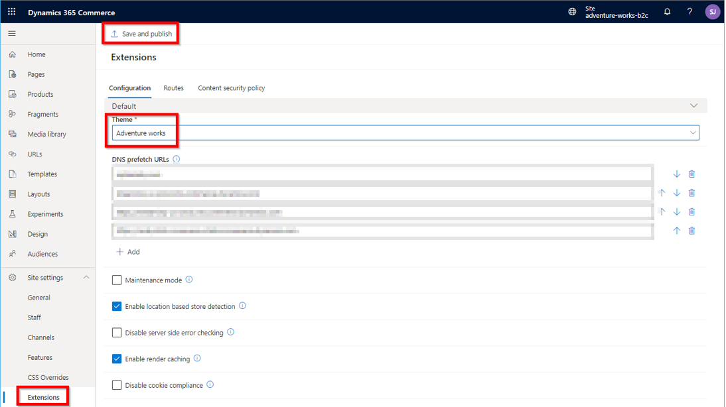Switch to the Routes tab
The width and height of the screenshot is (726, 407).
pos(173,87)
